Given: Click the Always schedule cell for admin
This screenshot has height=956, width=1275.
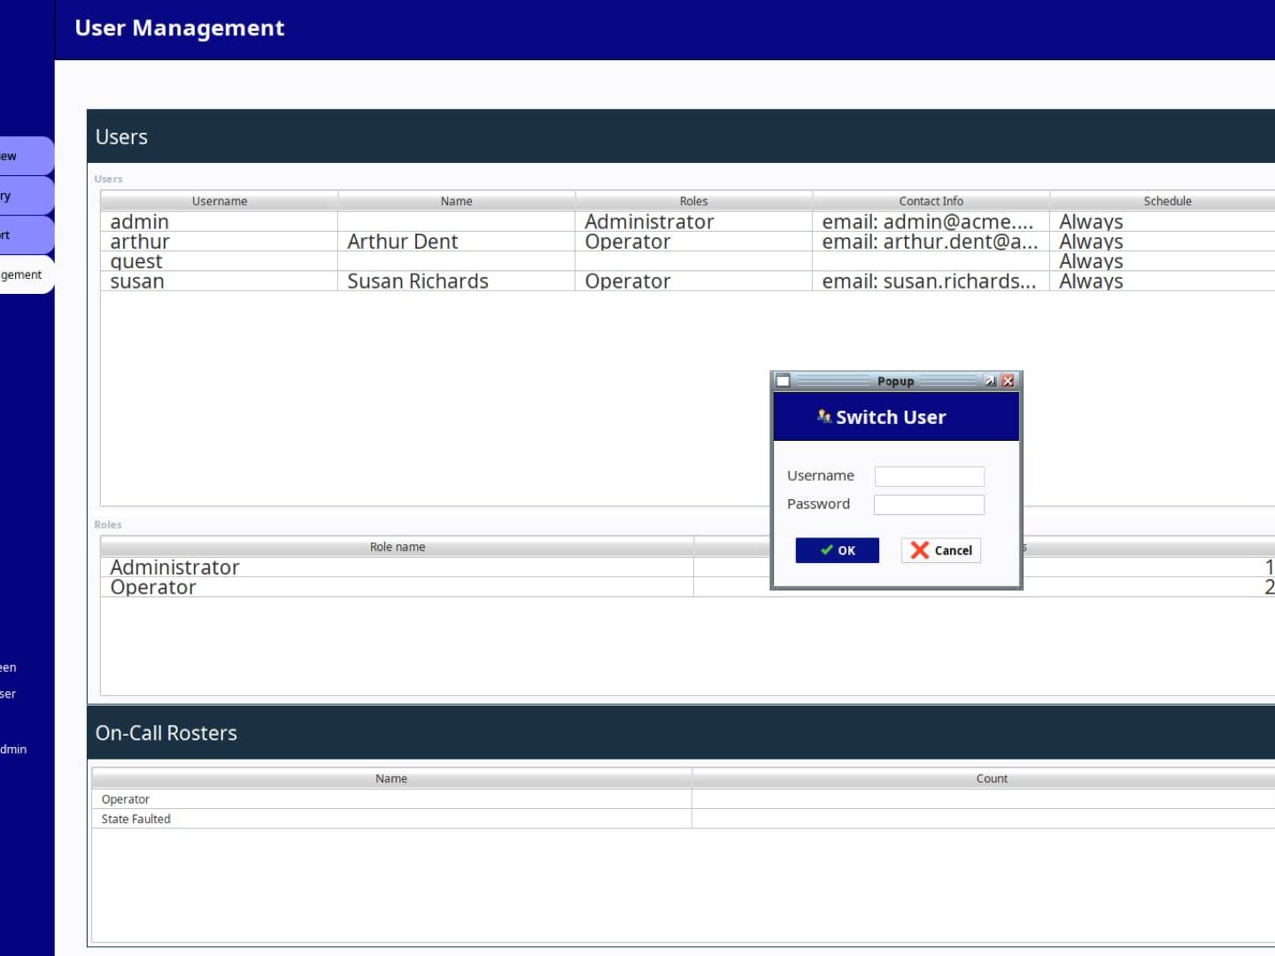Looking at the screenshot, I should click(1163, 221).
